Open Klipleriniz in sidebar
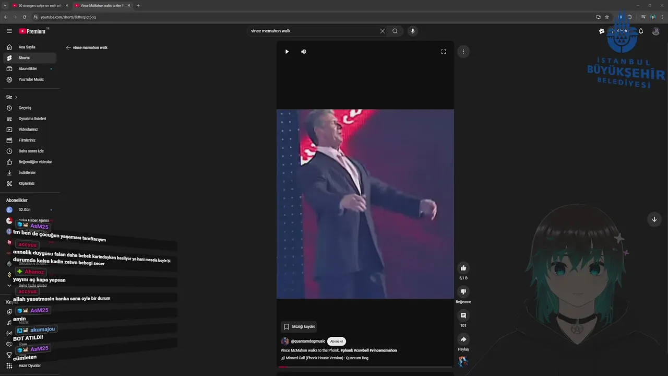The image size is (668, 376). point(30,183)
